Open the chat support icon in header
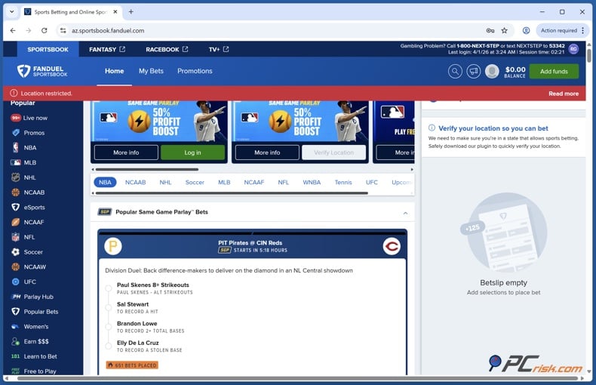 click(x=473, y=71)
